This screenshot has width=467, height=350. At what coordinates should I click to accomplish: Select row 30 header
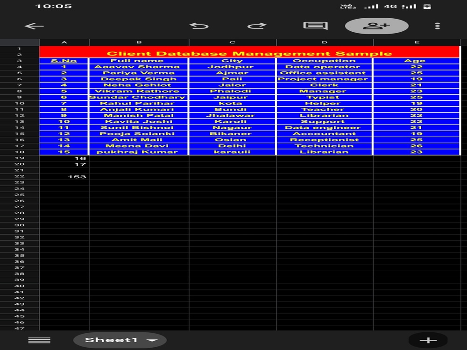point(19,225)
